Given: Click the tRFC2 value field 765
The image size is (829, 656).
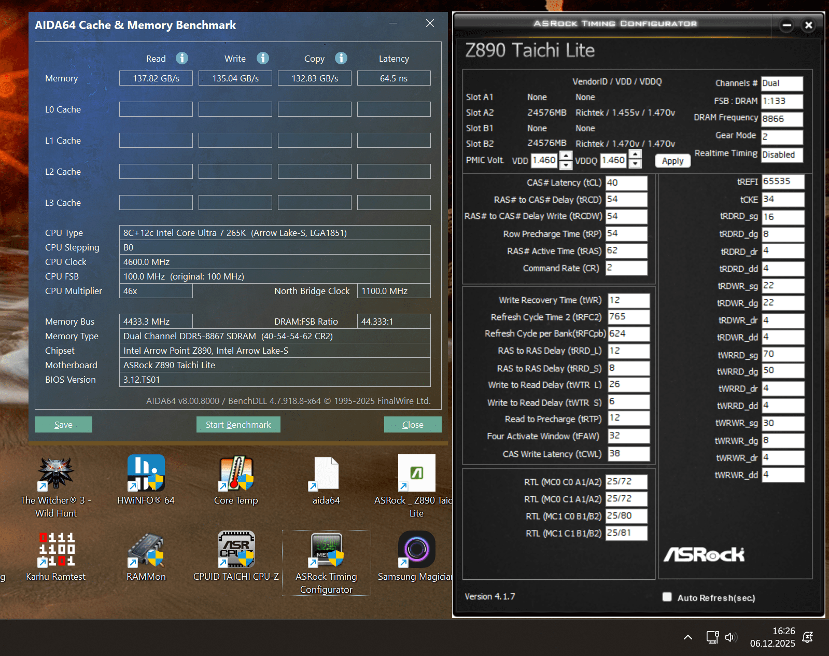Looking at the screenshot, I should point(628,316).
